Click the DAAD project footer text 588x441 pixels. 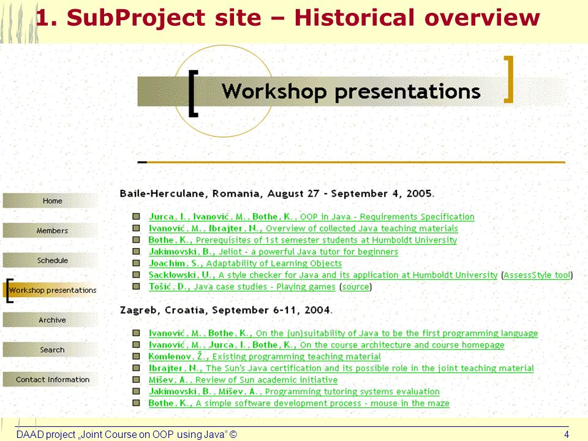pos(126,434)
